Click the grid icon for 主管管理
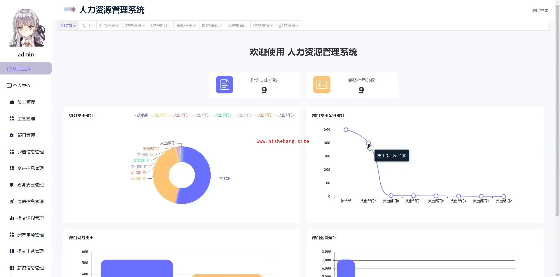The image size is (560, 277). tap(12, 119)
